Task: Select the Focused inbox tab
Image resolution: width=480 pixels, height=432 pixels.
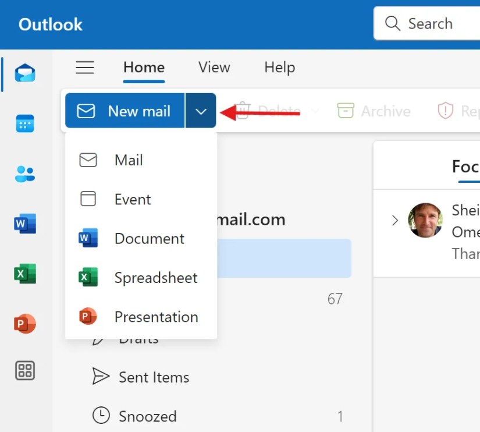Action: click(x=466, y=167)
